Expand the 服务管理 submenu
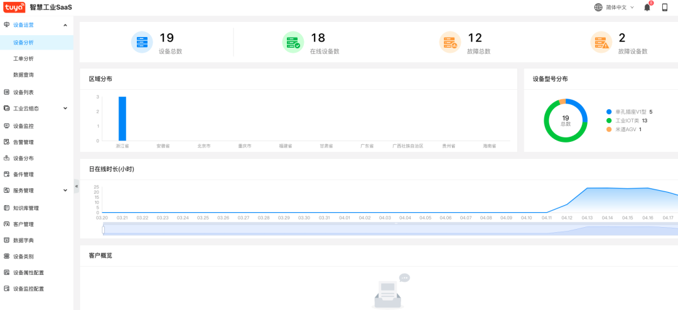678x310 pixels. [x=65, y=190]
